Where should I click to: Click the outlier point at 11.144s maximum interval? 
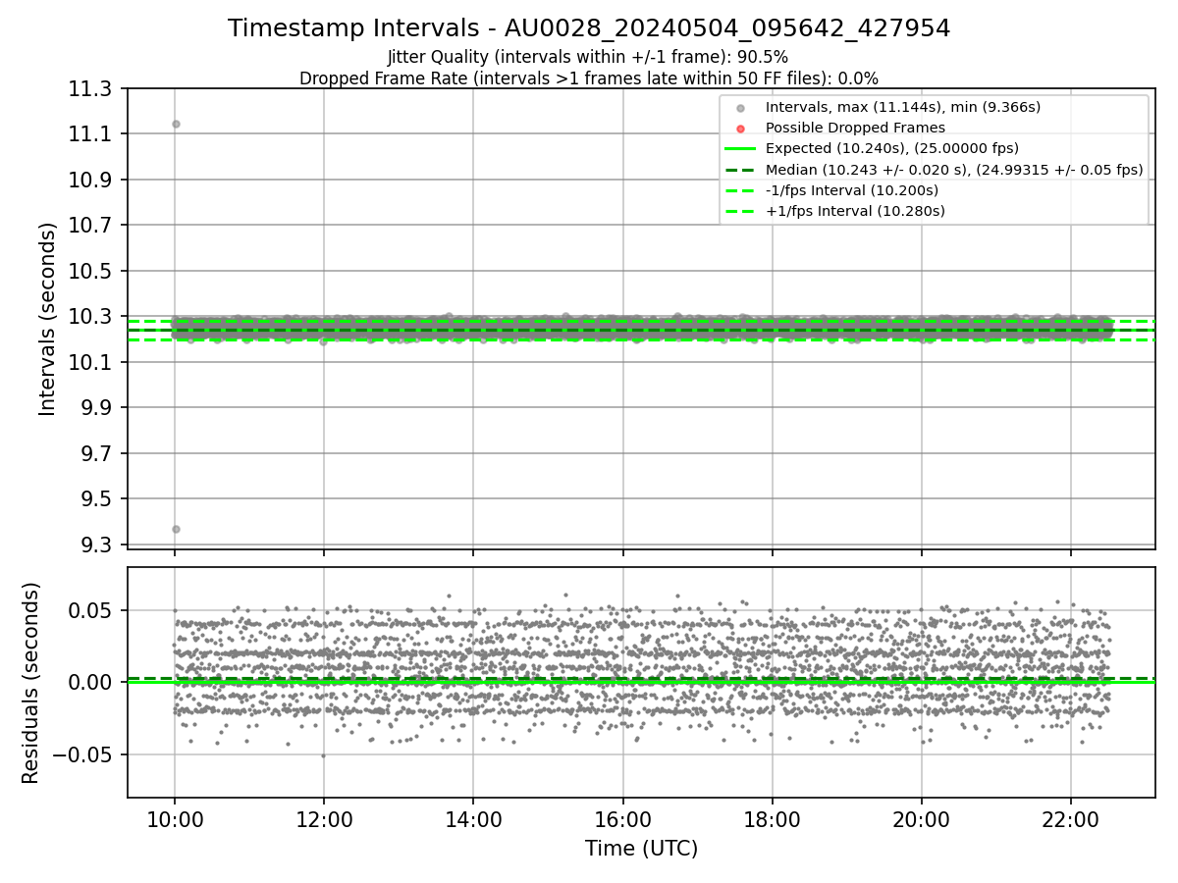coord(176,124)
